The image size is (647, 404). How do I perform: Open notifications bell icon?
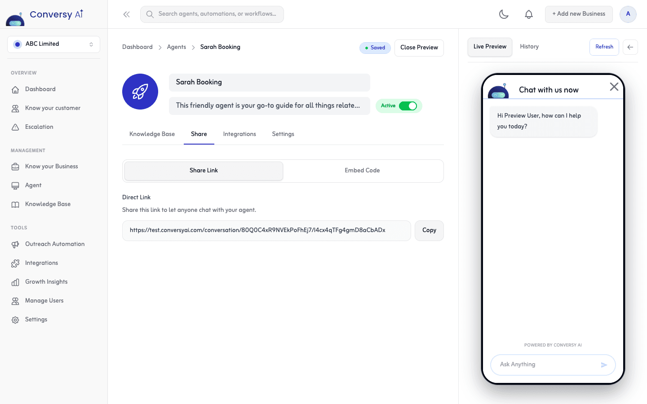529,14
